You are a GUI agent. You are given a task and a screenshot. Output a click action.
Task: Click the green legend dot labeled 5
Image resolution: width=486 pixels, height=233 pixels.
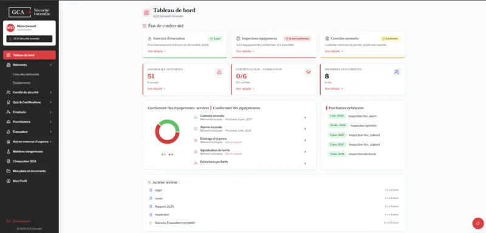click(162, 154)
